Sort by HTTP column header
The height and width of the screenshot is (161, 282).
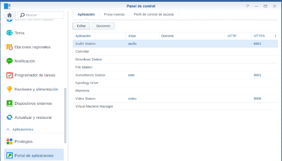(238, 36)
